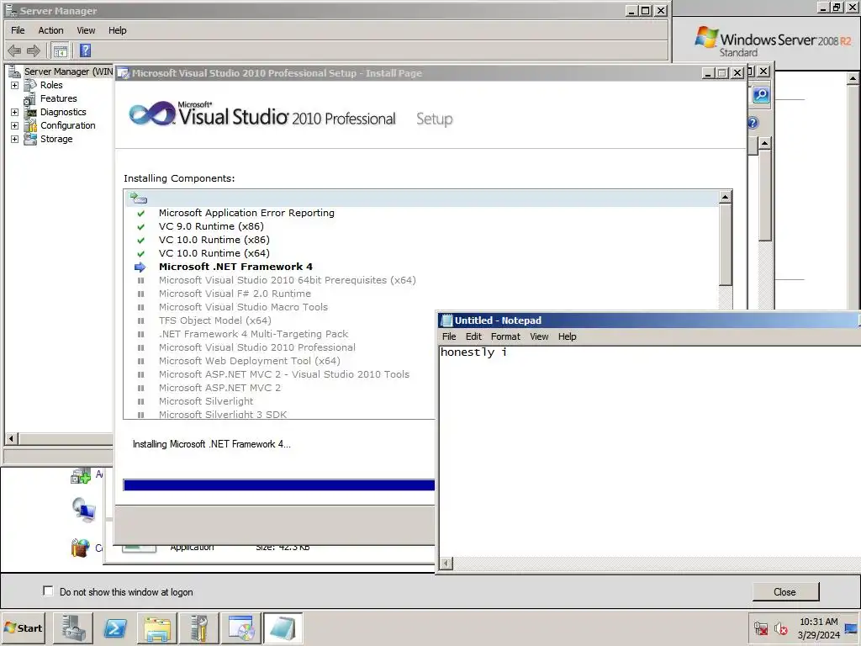The height and width of the screenshot is (646, 861).
Task: Open the File menu in Notepad
Action: pyautogui.click(x=449, y=336)
